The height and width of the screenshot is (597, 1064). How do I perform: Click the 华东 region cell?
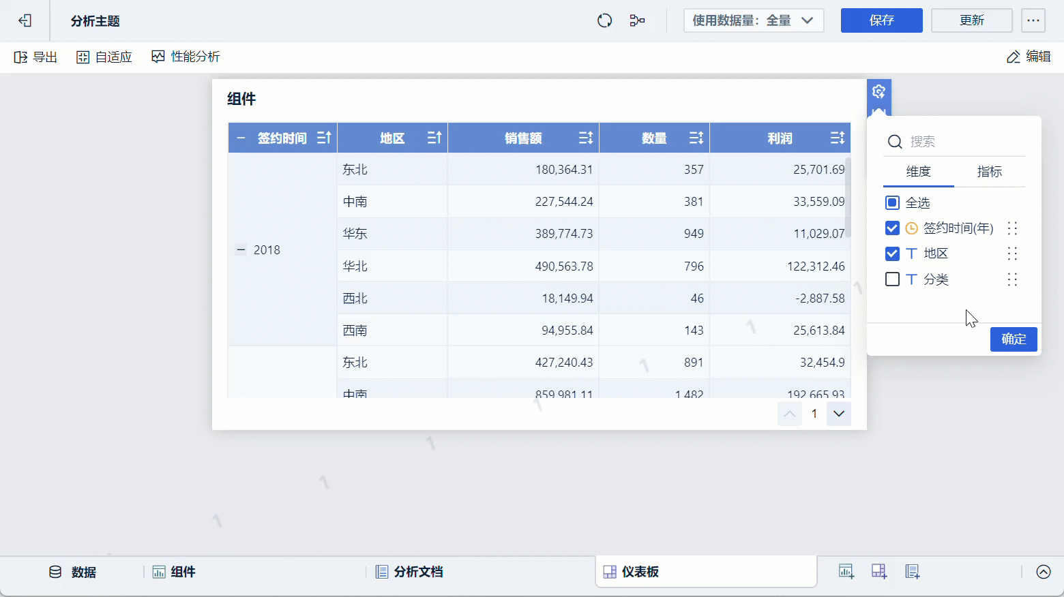click(x=392, y=234)
